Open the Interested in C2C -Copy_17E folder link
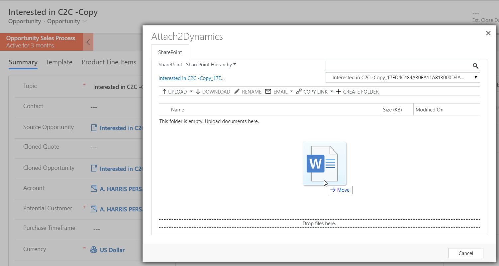The height and width of the screenshot is (266, 499). coord(192,78)
